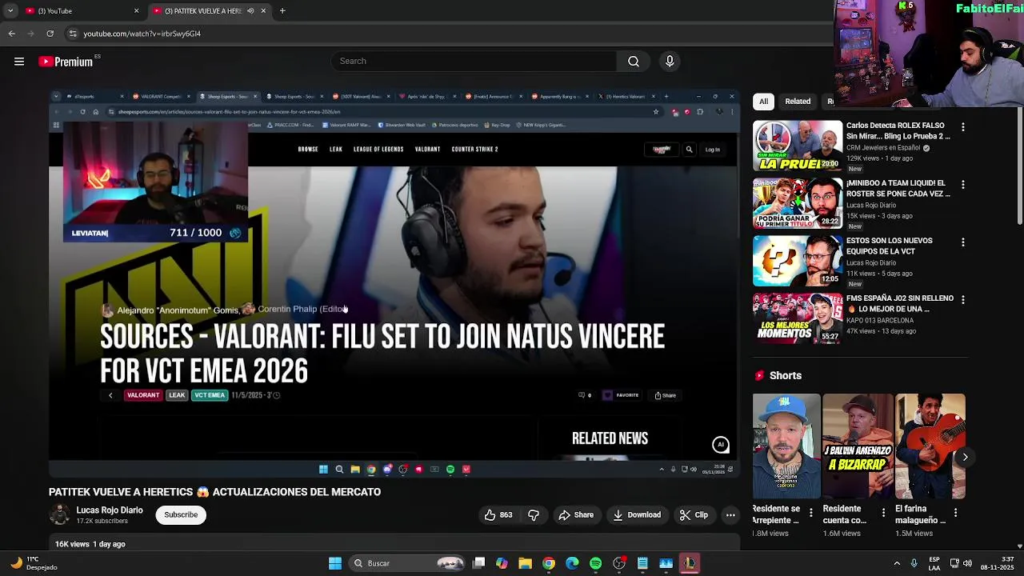Open Task View from taskbar
Screen dimensions: 1024x576
pos(478,563)
